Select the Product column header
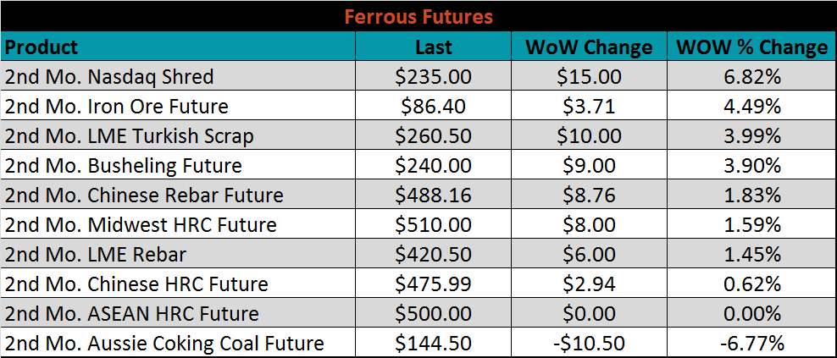Viewport: 837px width, 358px height. tap(178, 47)
